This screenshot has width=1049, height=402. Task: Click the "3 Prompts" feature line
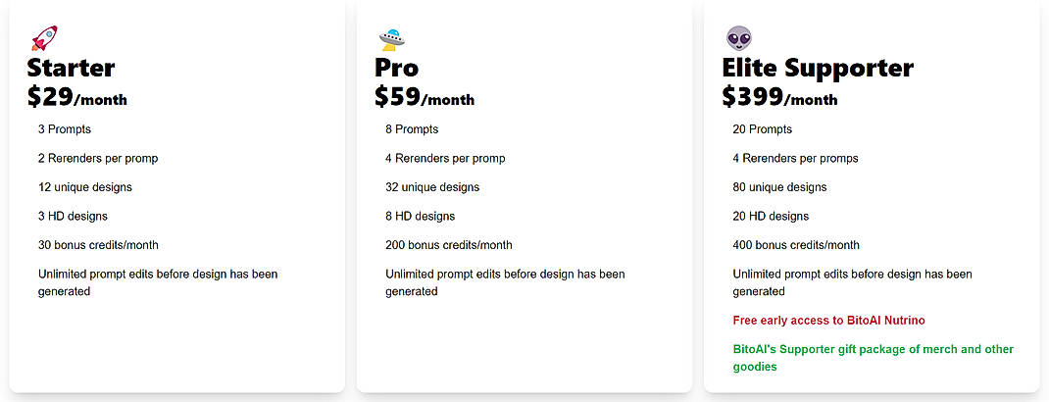[x=65, y=129]
